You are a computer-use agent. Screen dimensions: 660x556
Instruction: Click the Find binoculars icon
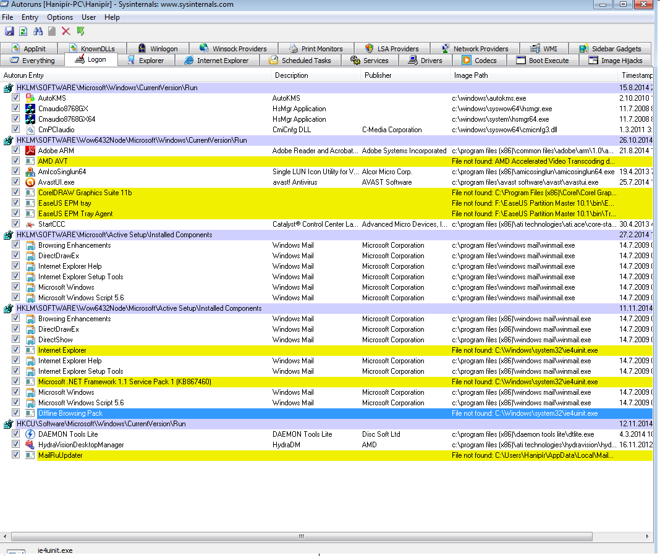click(x=38, y=31)
